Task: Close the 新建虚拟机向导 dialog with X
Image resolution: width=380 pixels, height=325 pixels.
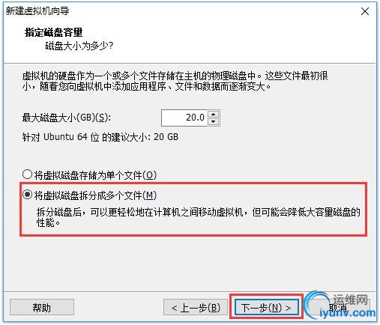Action: [365, 11]
